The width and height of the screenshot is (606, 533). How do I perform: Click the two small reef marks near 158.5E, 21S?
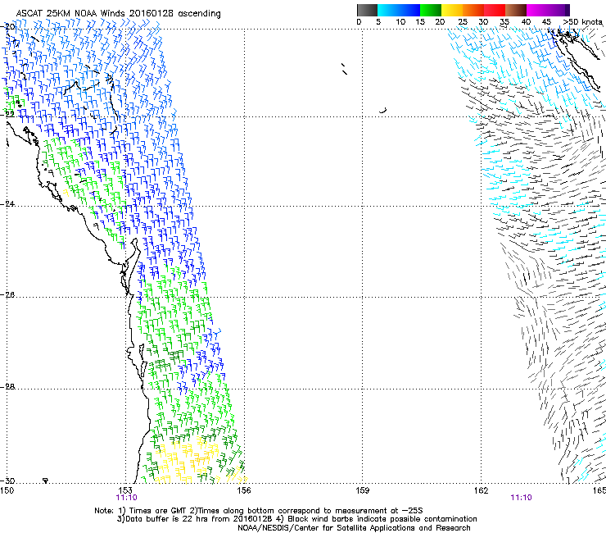(x=344, y=69)
